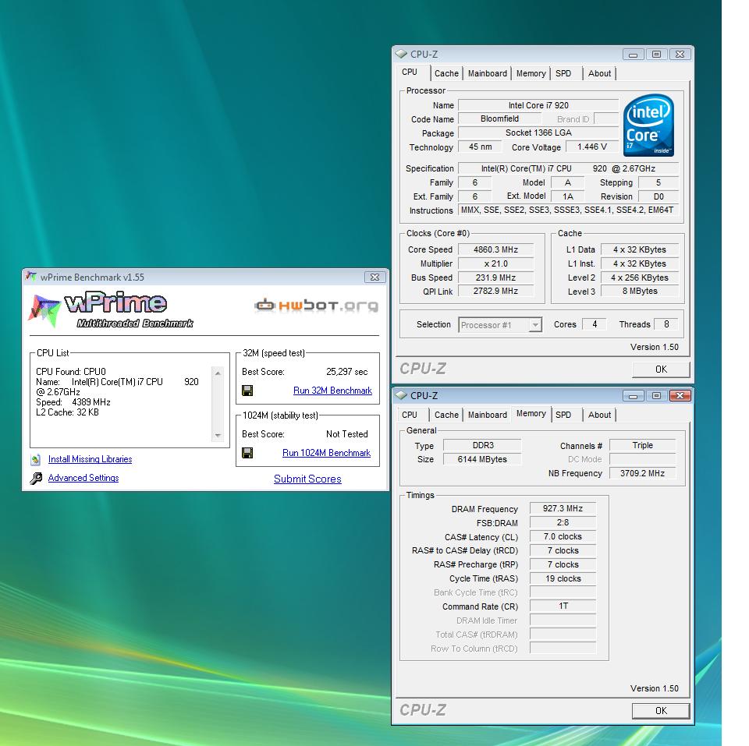Click the Code Name Bloomfield field
The height and width of the screenshot is (746, 749).
pyautogui.click(x=499, y=118)
